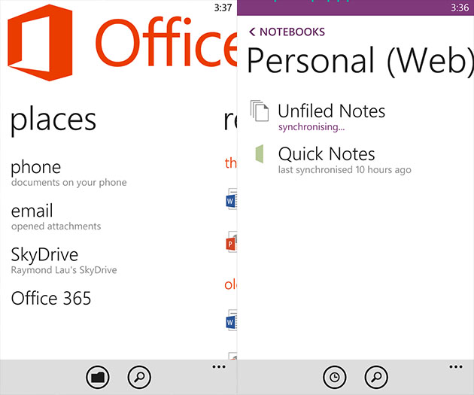The width and height of the screenshot is (474, 395).
Task: Open the email attachments place
Action: click(56, 217)
